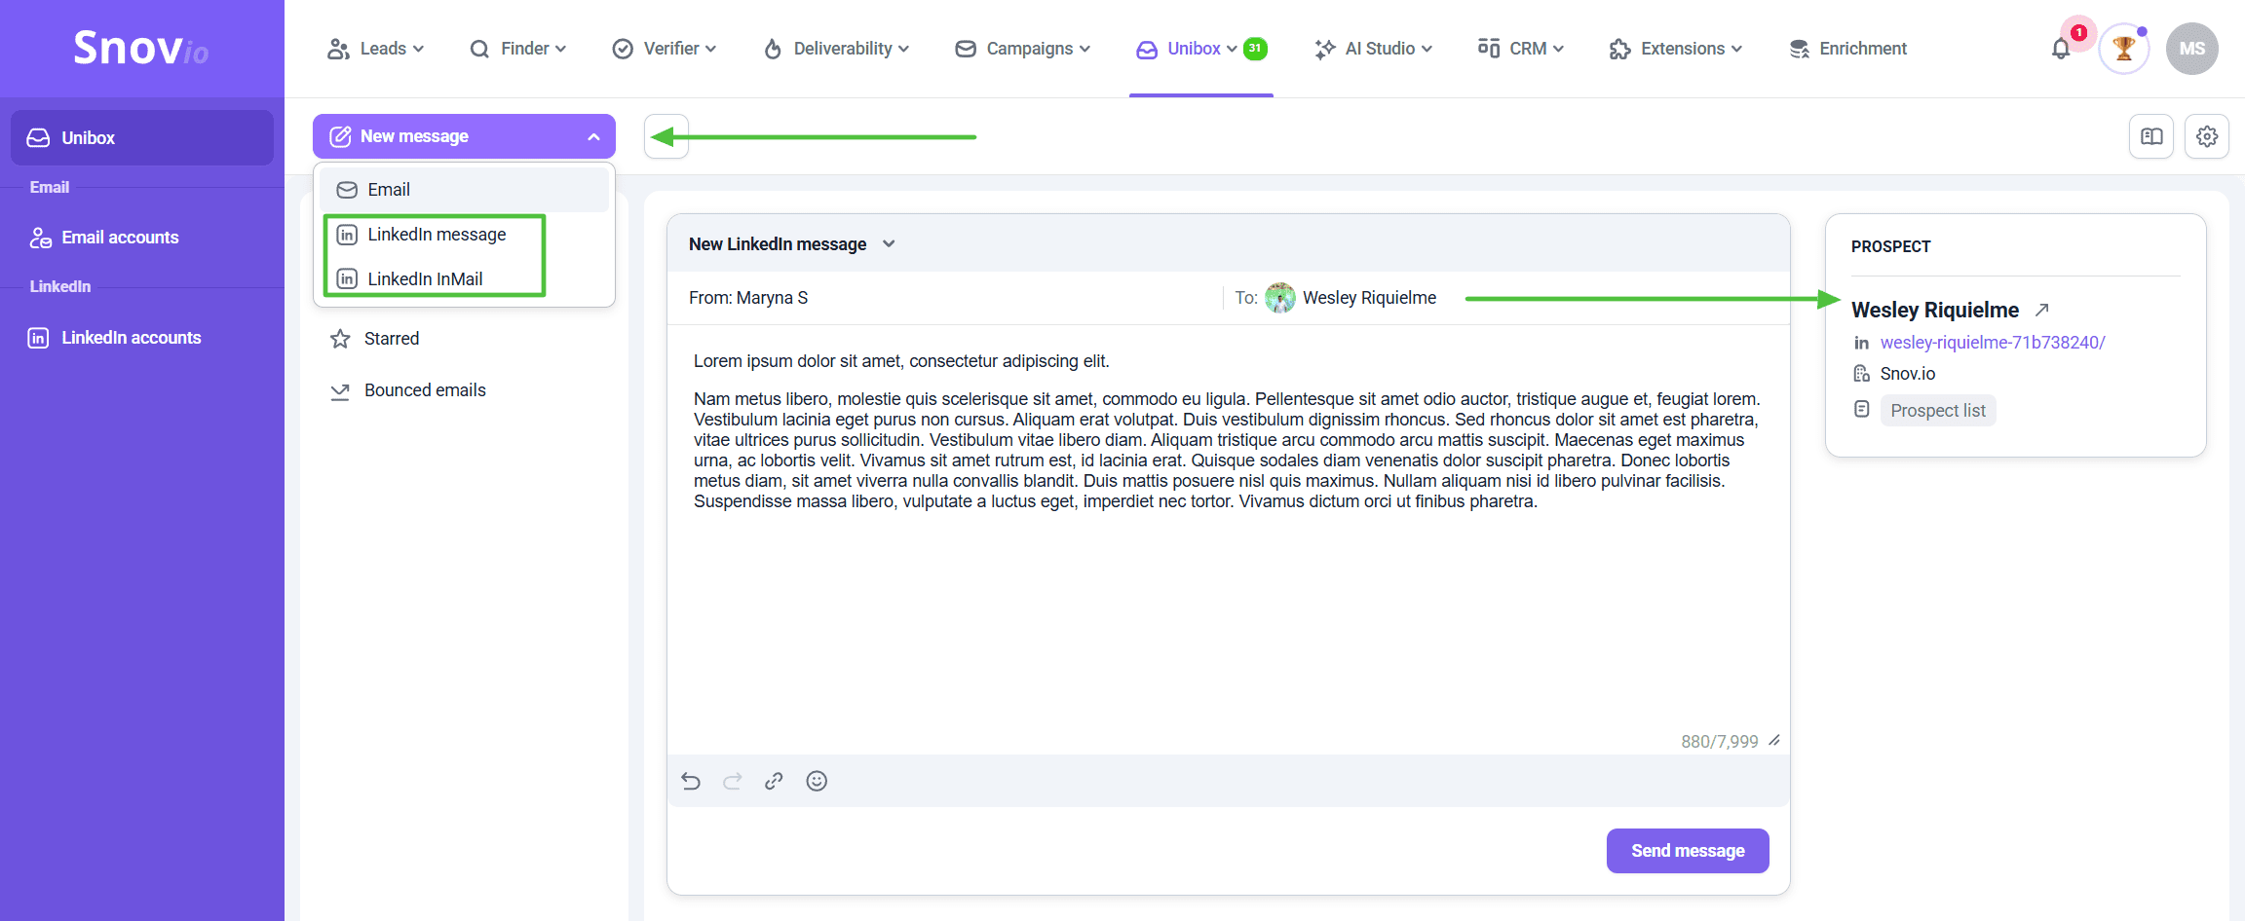
Task: Open LinkedIn accounts in the sidebar
Action: click(x=131, y=338)
